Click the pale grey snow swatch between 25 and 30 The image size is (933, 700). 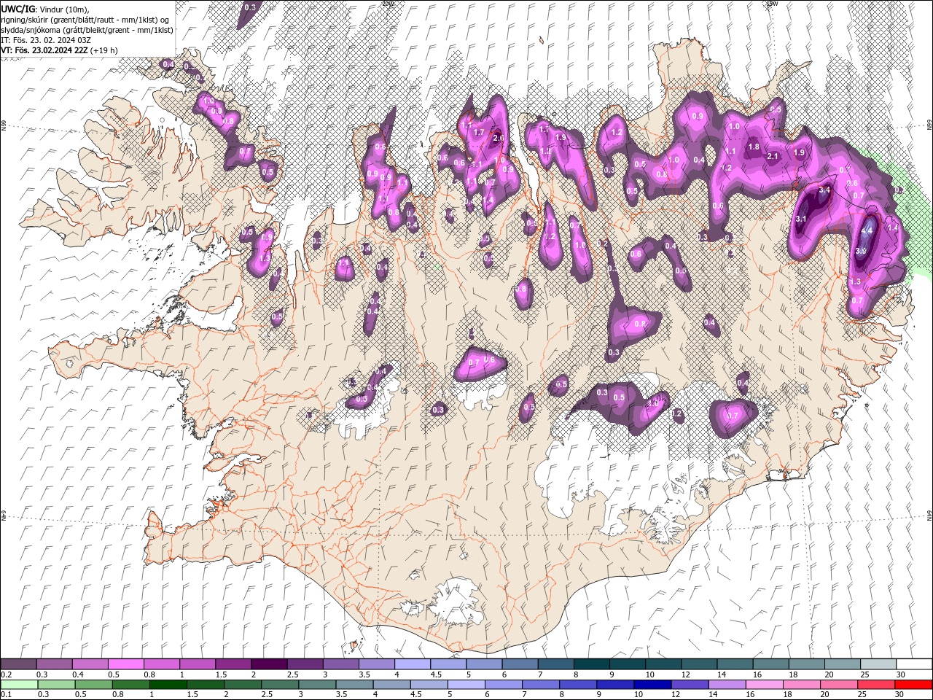coord(879,664)
